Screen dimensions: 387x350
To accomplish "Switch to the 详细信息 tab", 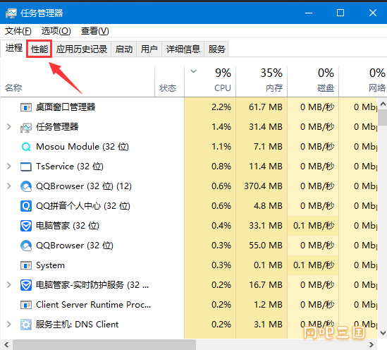I will [183, 49].
